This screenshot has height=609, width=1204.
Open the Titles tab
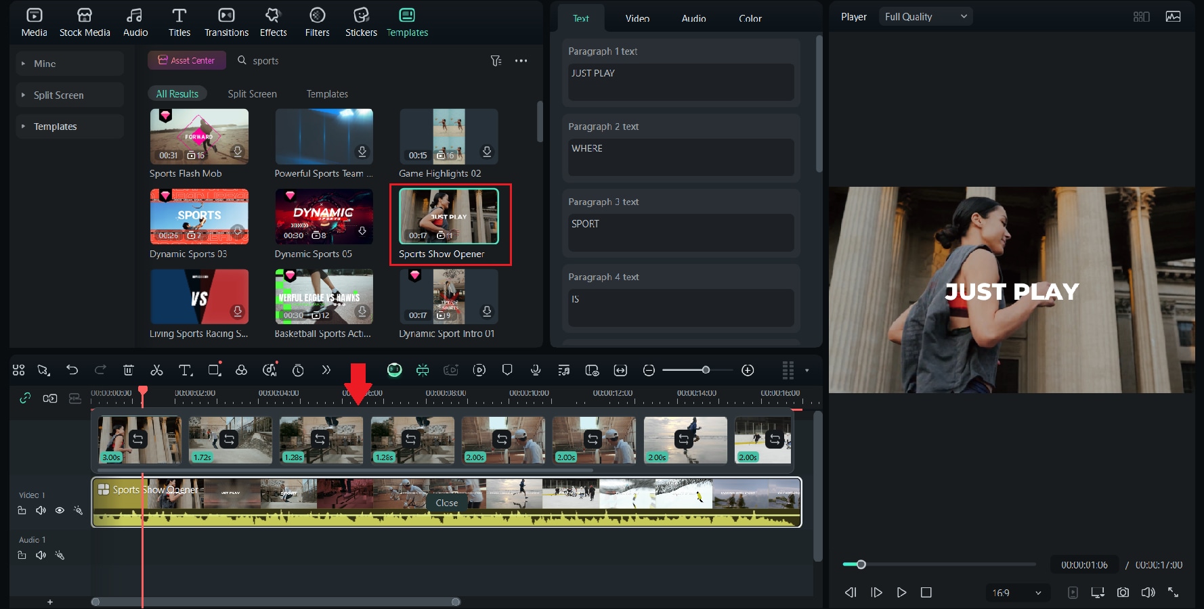coord(179,22)
